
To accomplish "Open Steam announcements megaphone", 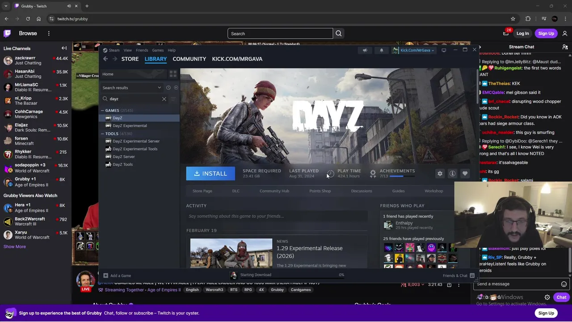I will (x=365, y=50).
